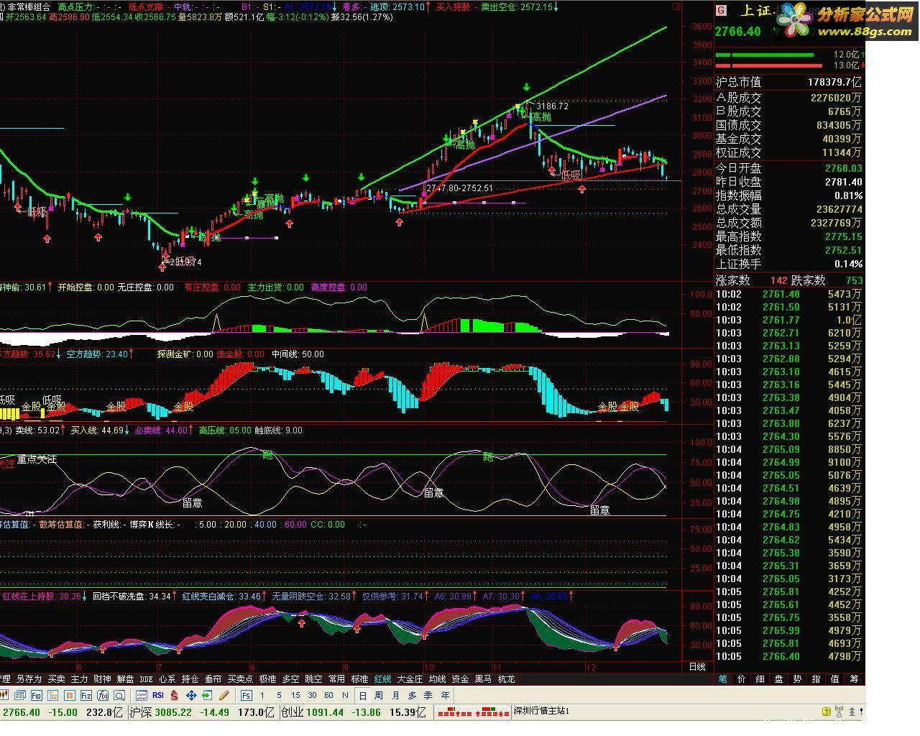Switch to the 大金庄 indicator tab
Image resolution: width=920 pixels, height=736 pixels.
click(x=410, y=678)
